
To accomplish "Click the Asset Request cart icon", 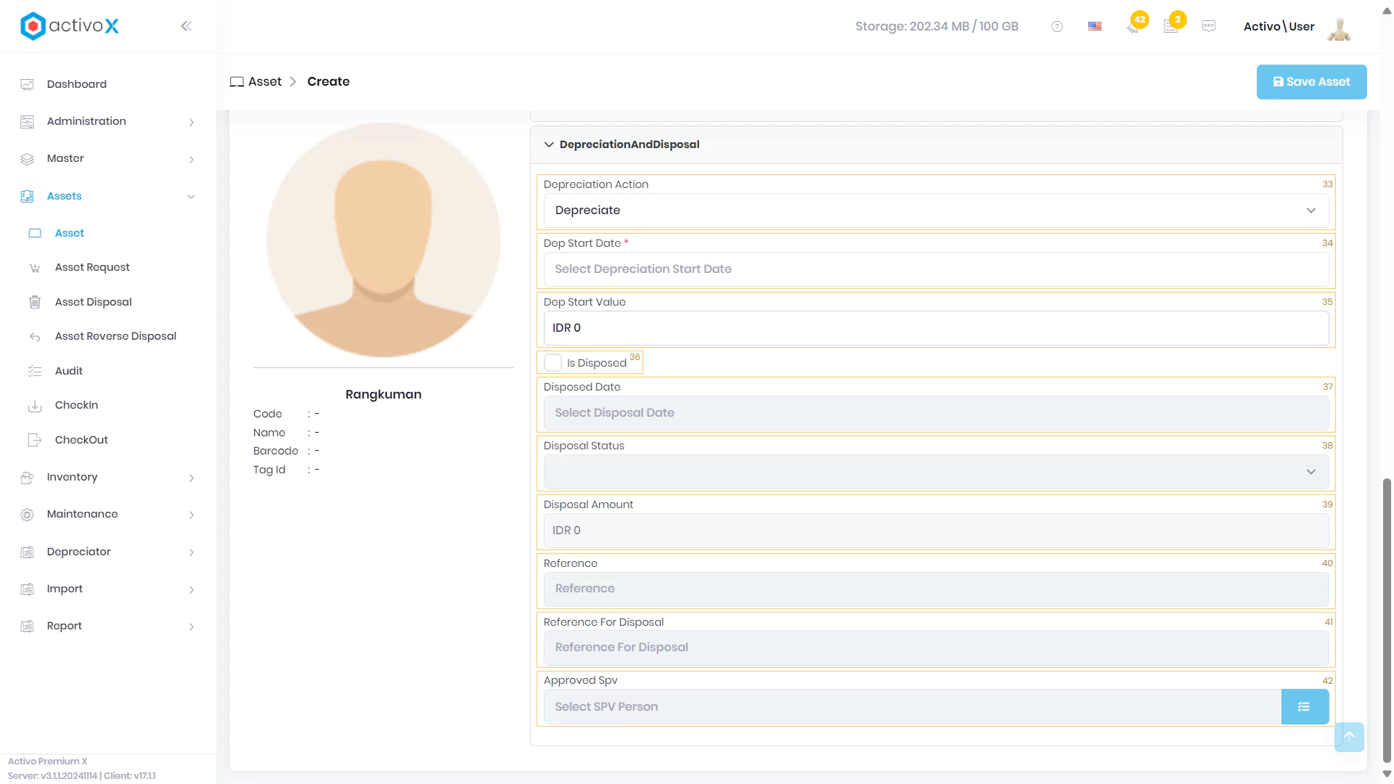I will tap(35, 268).
